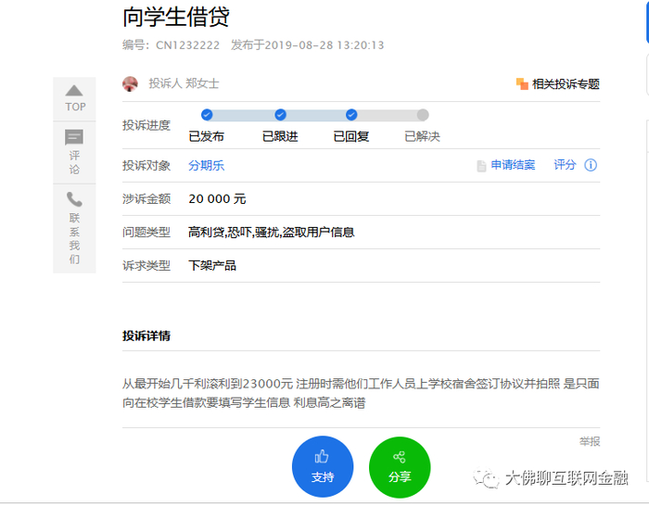
Task: Click the 举报 report link
Action: 590,441
